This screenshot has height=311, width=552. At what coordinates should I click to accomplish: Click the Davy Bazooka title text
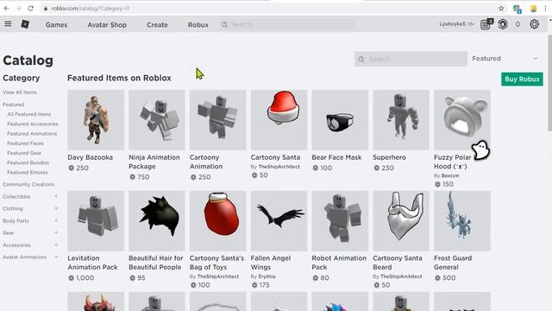(x=90, y=157)
